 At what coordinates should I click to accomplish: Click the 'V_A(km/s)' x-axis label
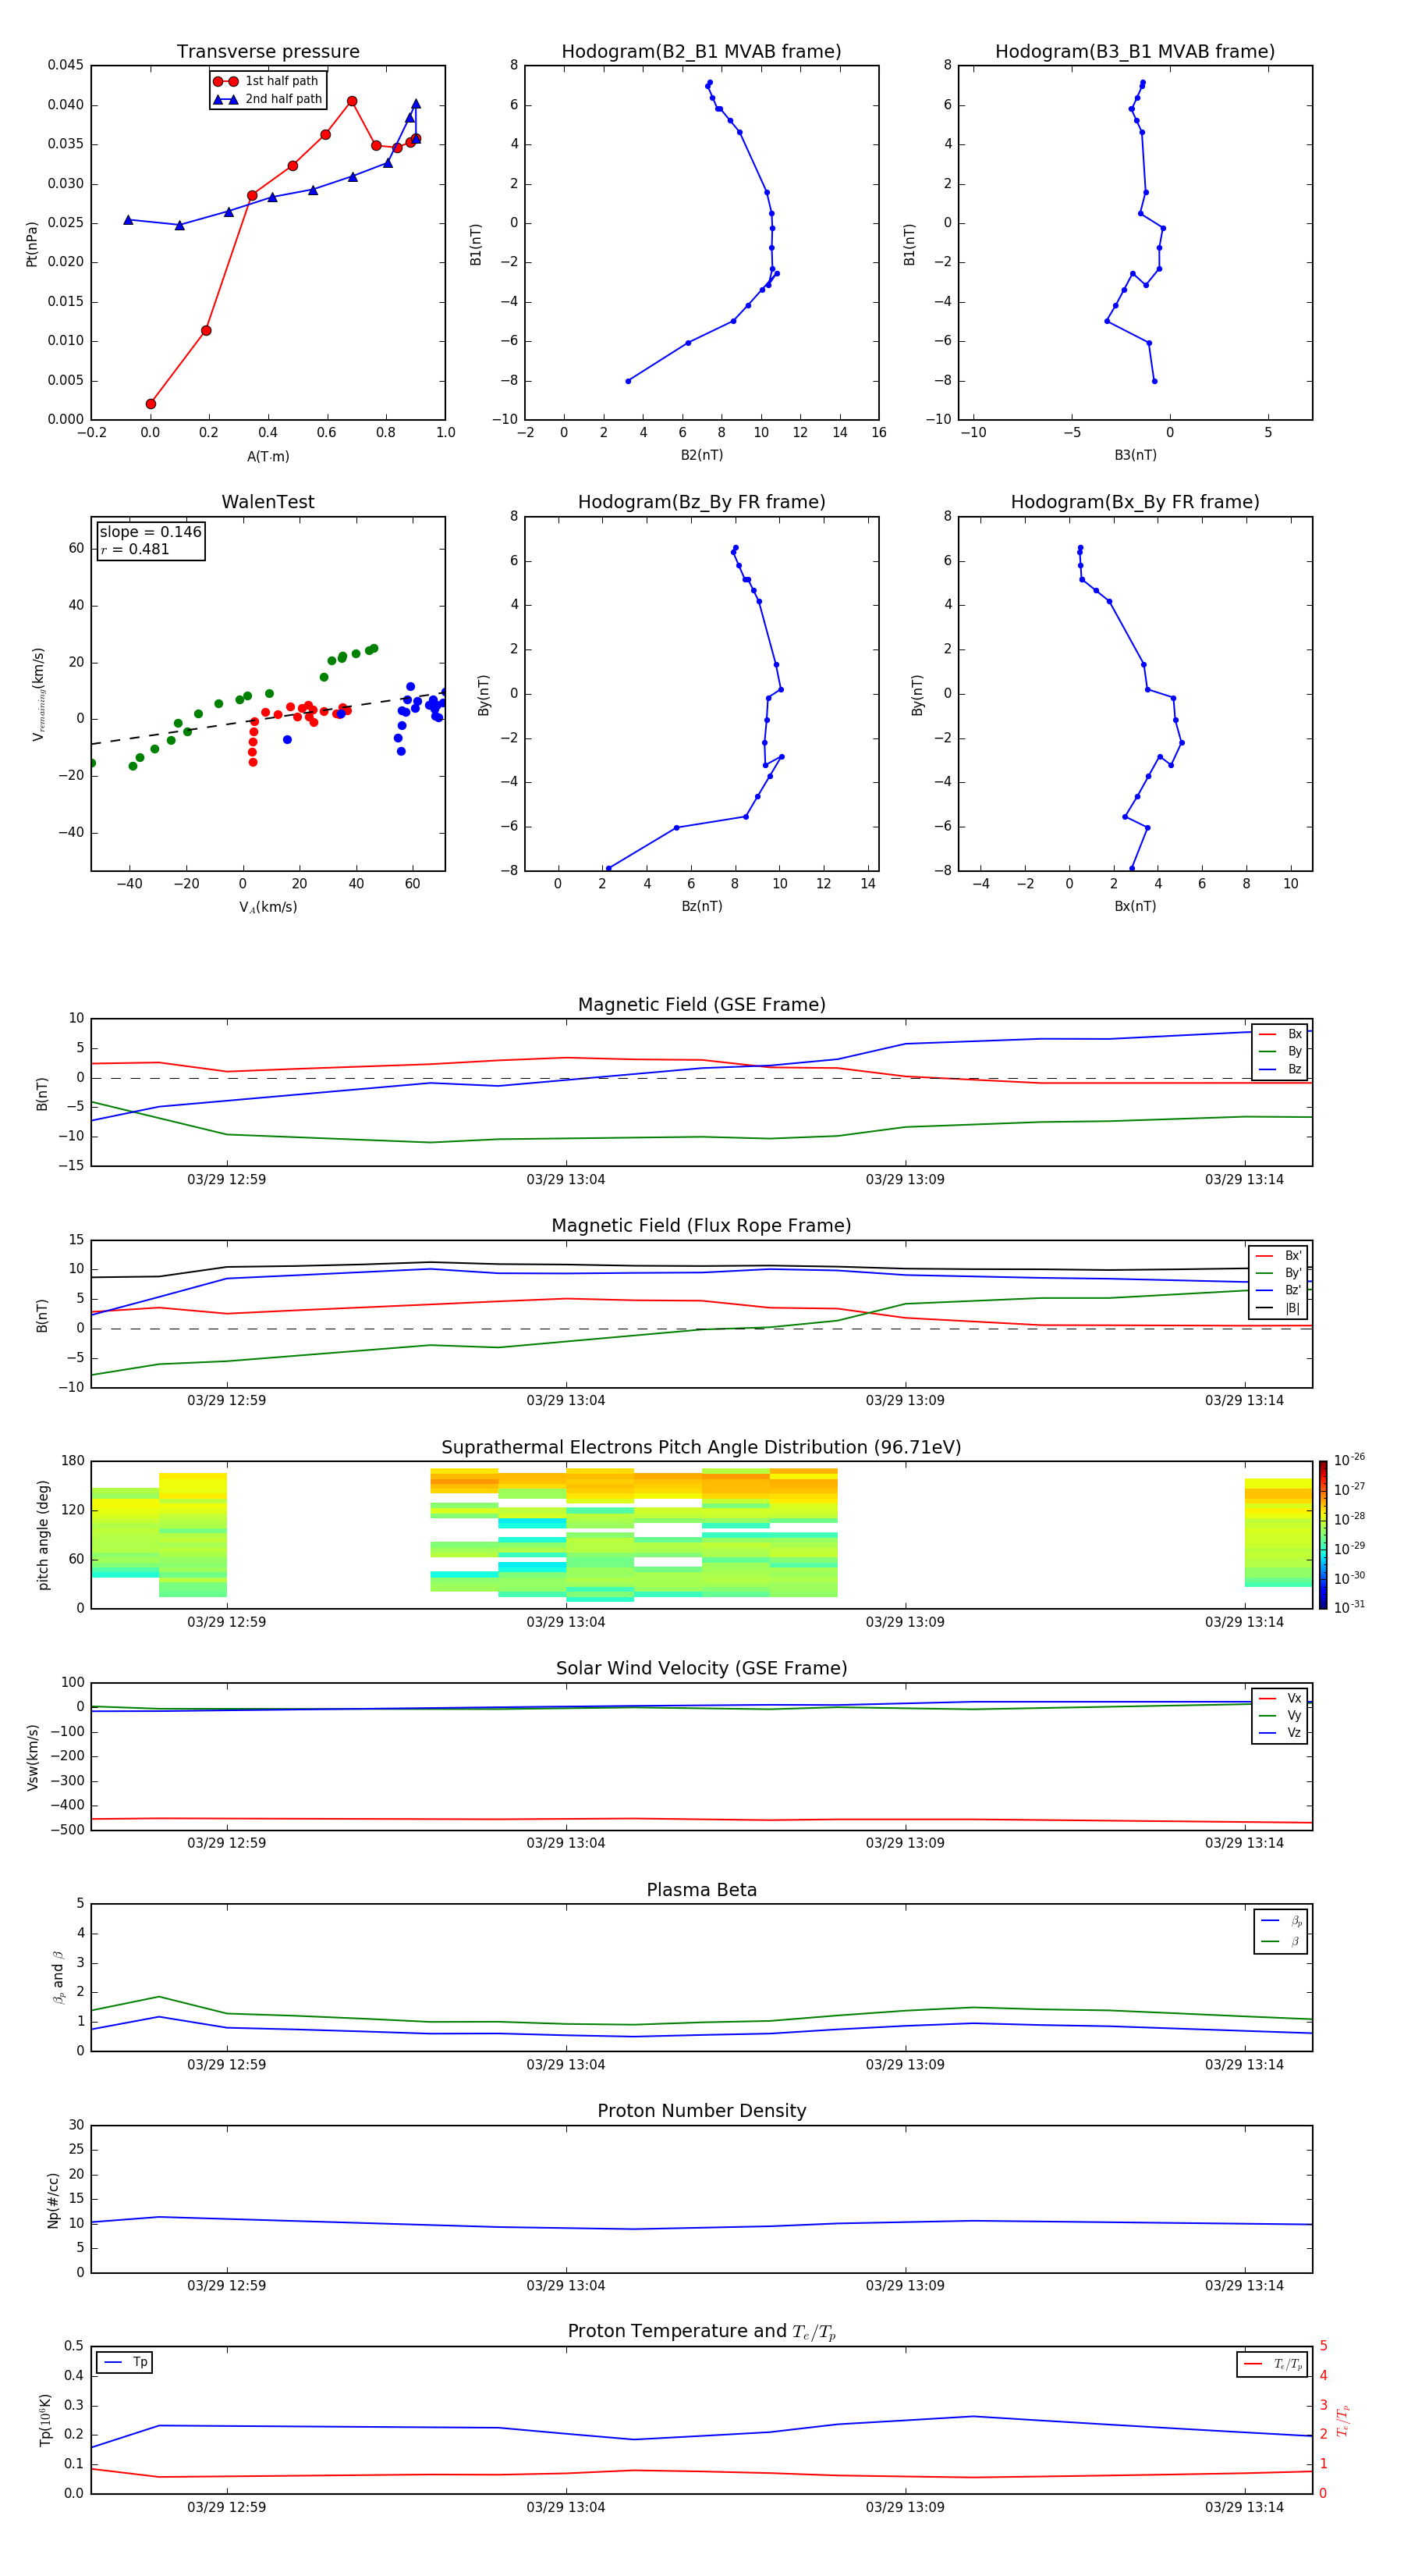268,907
